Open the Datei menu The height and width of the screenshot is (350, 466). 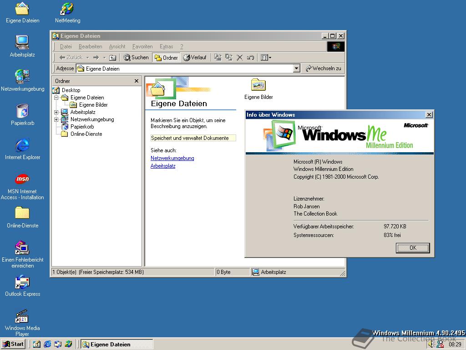(x=66, y=46)
